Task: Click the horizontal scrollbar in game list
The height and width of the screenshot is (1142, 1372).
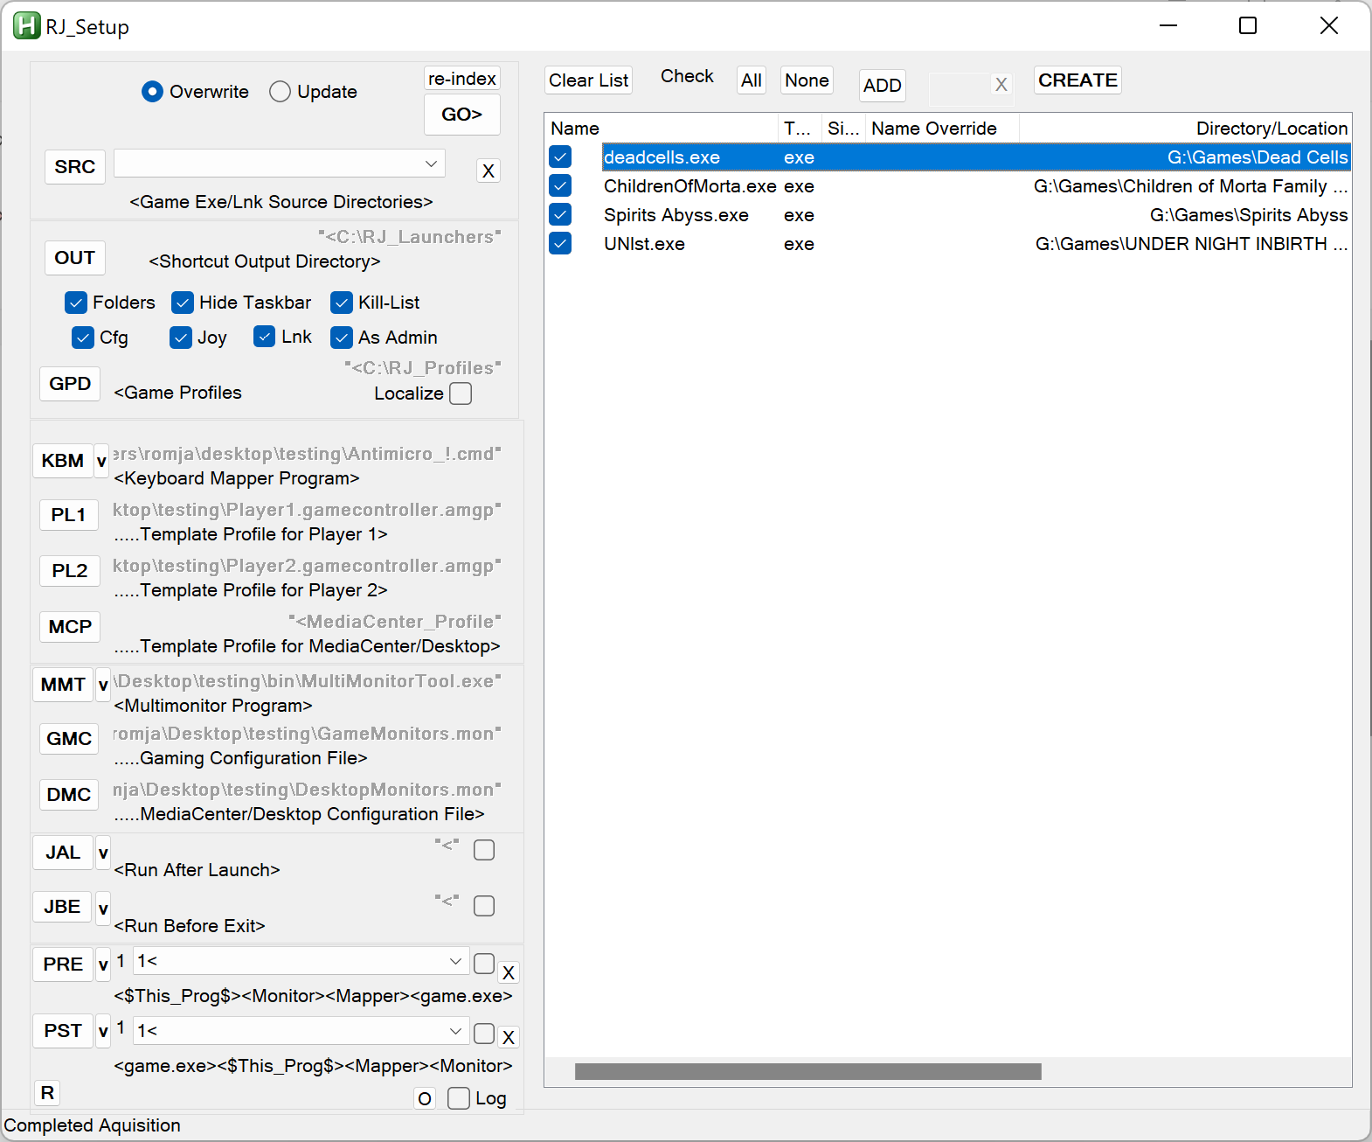Action: [x=807, y=1071]
